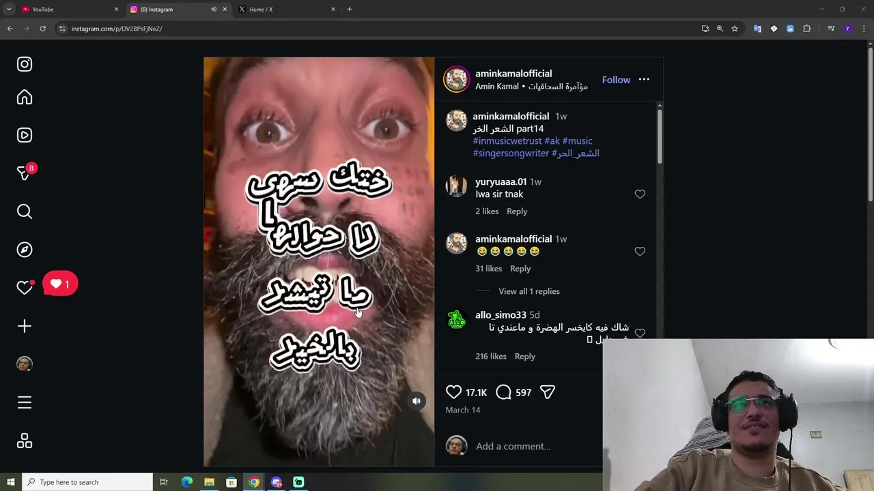Image resolution: width=874 pixels, height=491 pixels.
Task: Open the Explore compass icon
Action: pyautogui.click(x=25, y=250)
